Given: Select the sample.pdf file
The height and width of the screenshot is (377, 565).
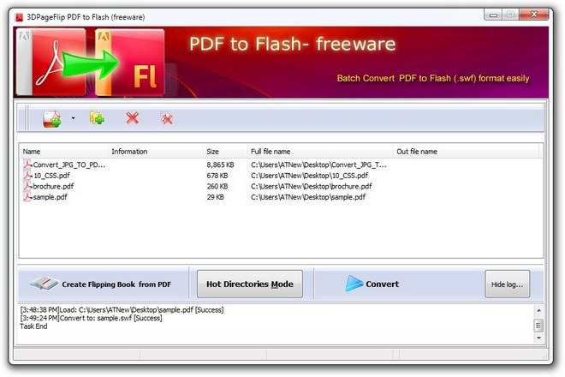Looking at the screenshot, I should [x=51, y=197].
